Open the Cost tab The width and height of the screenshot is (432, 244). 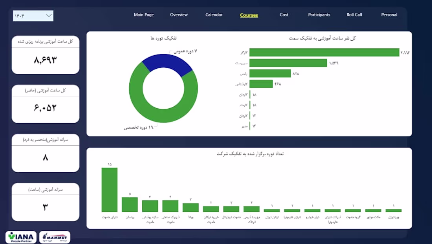(284, 15)
